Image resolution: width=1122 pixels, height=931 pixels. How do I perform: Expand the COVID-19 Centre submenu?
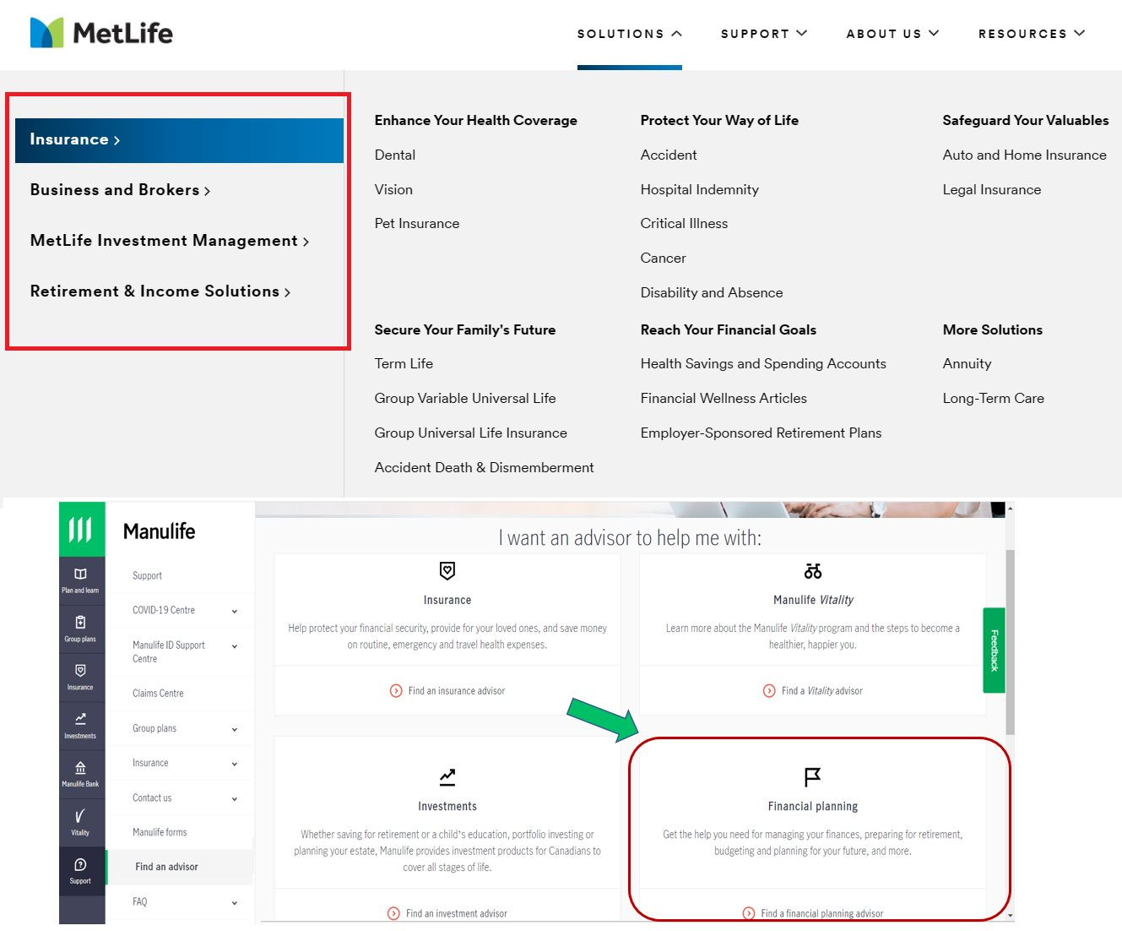click(x=235, y=611)
